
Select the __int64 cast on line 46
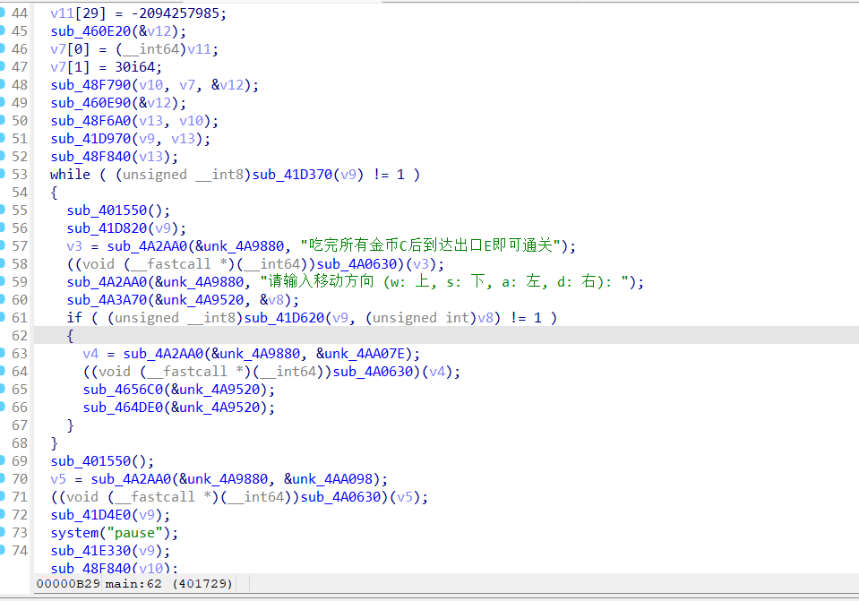pyautogui.click(x=151, y=49)
